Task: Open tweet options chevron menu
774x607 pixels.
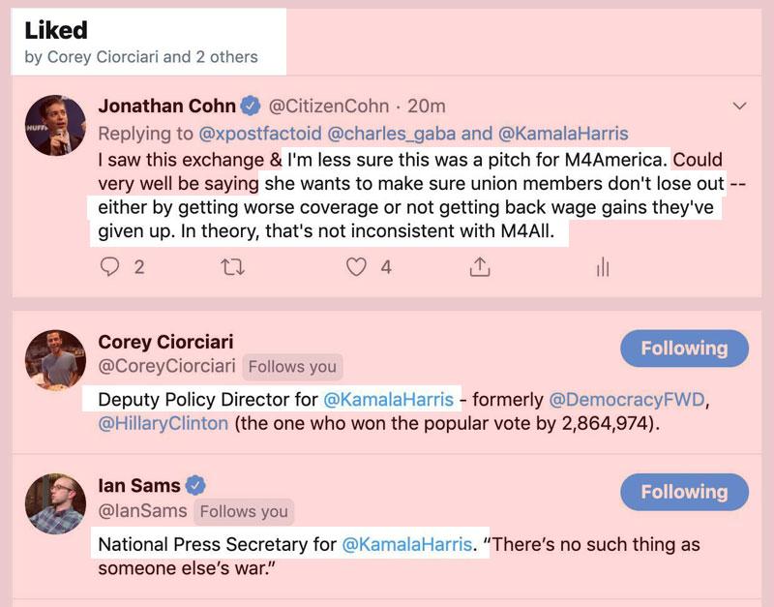Action: pyautogui.click(x=741, y=105)
